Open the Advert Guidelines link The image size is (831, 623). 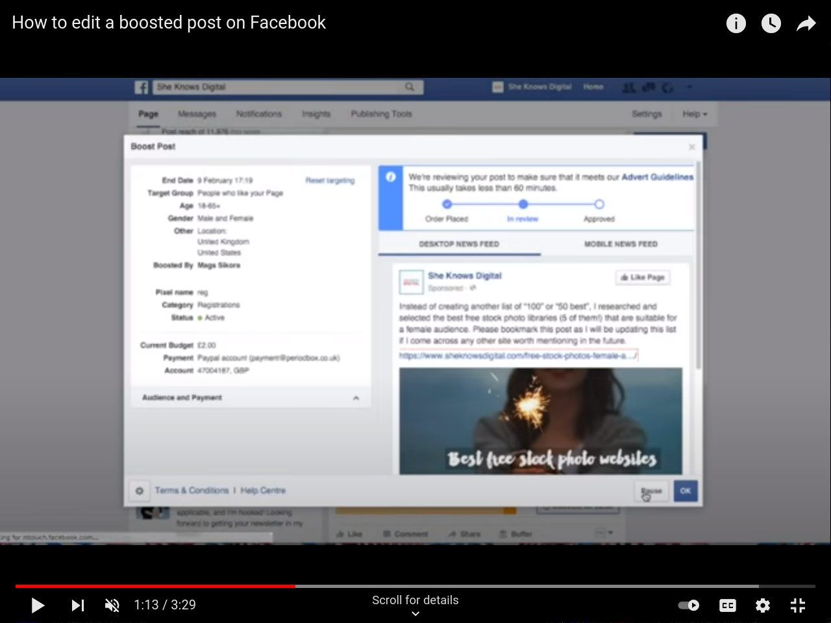tap(657, 177)
